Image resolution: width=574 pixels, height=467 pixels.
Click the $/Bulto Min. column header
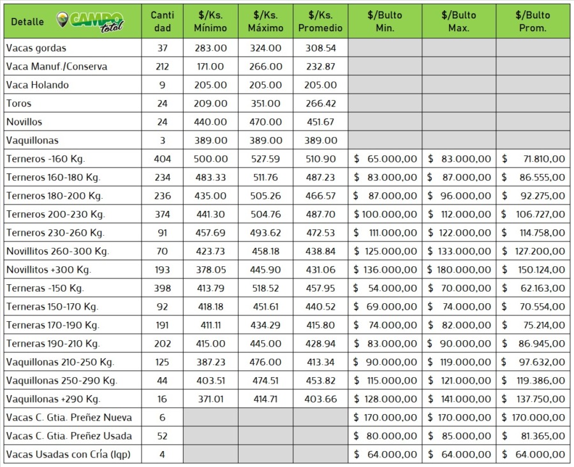(x=385, y=22)
